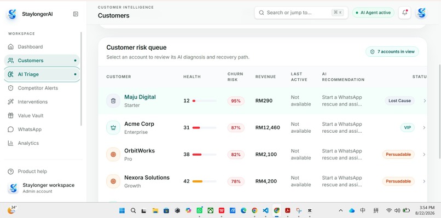Click the StaylongerAI logo in sidebar
This screenshot has width=441, height=218.
point(12,14)
